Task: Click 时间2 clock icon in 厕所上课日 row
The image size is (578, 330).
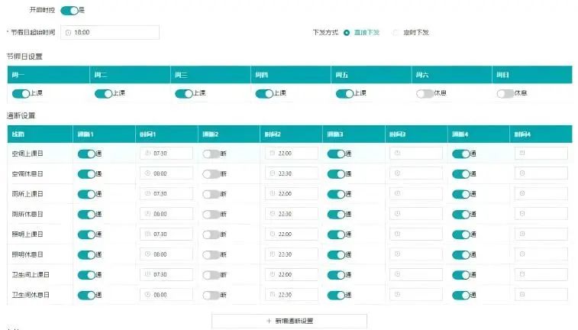Action: click(x=273, y=193)
